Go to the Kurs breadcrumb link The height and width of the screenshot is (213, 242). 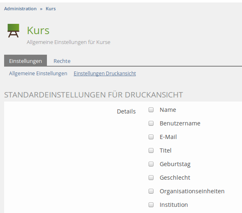click(51, 9)
